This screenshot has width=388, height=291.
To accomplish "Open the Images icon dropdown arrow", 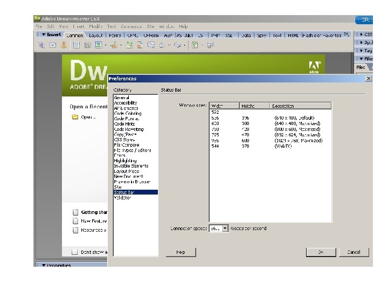I will [106, 45].
